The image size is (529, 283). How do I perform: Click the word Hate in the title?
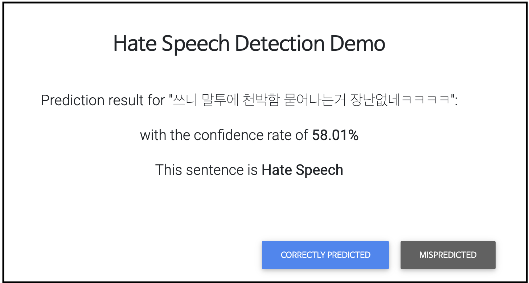(x=135, y=44)
